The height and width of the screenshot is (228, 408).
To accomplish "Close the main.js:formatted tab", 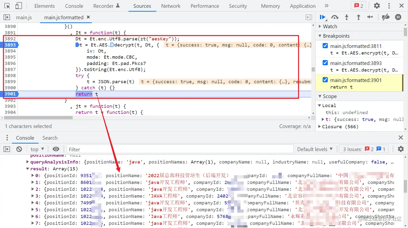I will click(88, 17).
